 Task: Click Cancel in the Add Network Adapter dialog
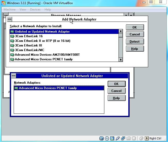coord(135,34)
